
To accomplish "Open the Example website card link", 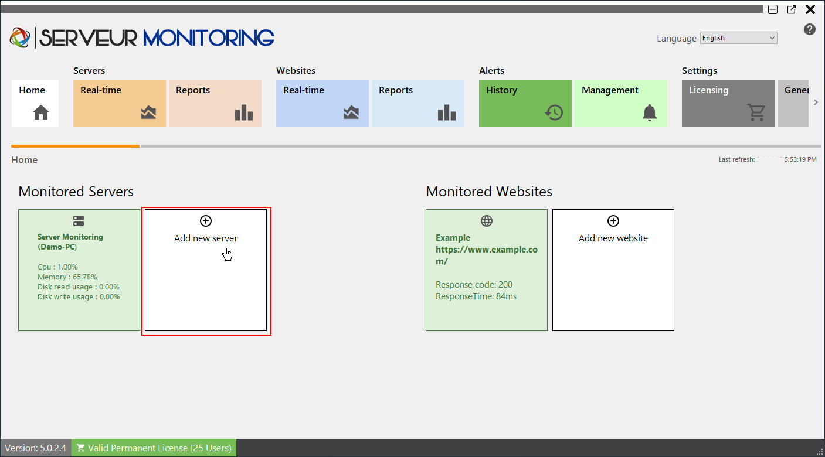I will (x=487, y=250).
